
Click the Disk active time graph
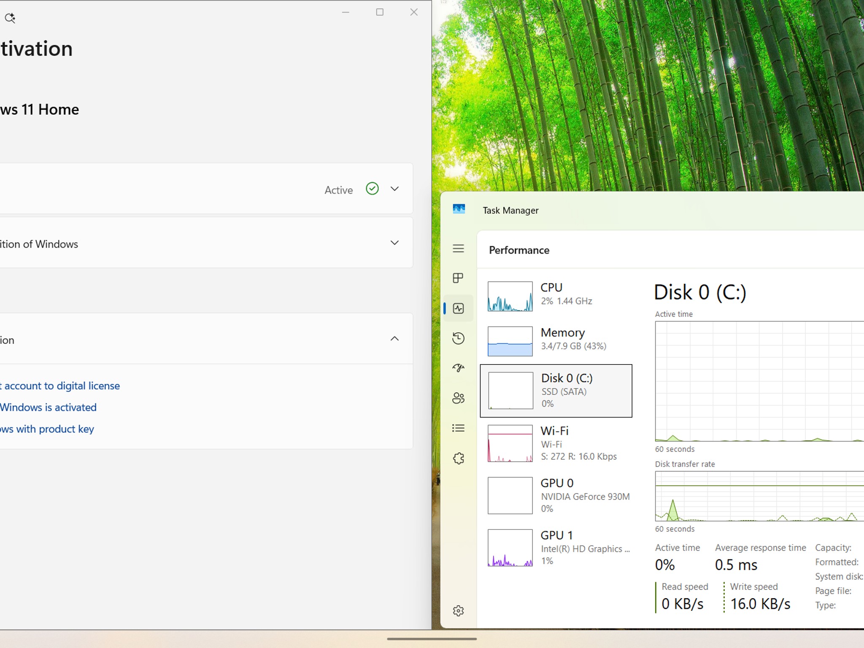[759, 381]
